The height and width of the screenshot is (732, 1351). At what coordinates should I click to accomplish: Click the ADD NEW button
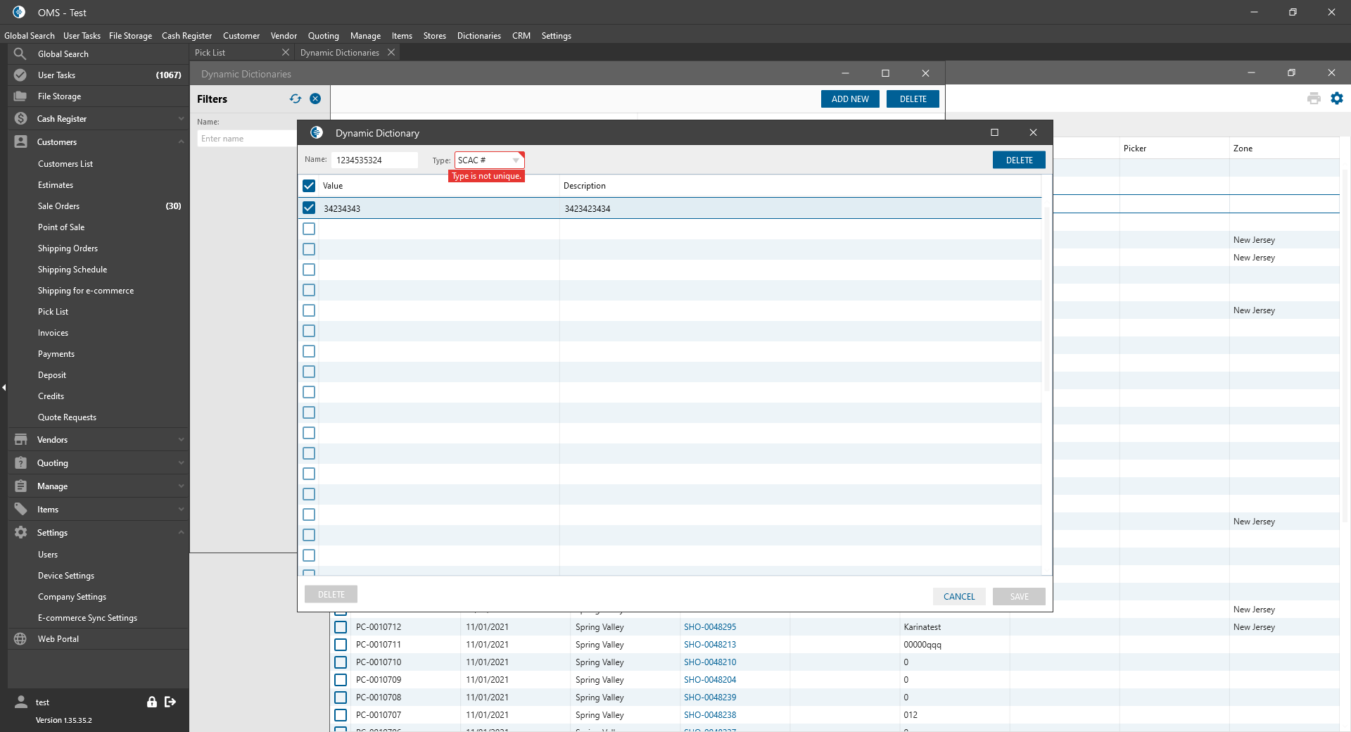coord(850,99)
